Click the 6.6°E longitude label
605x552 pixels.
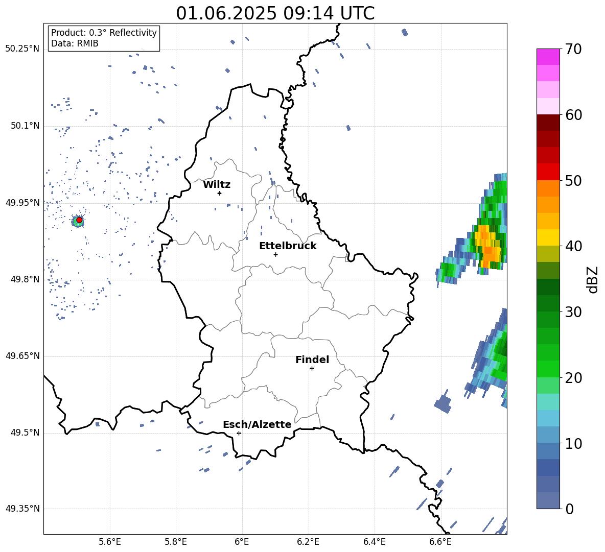440,542
